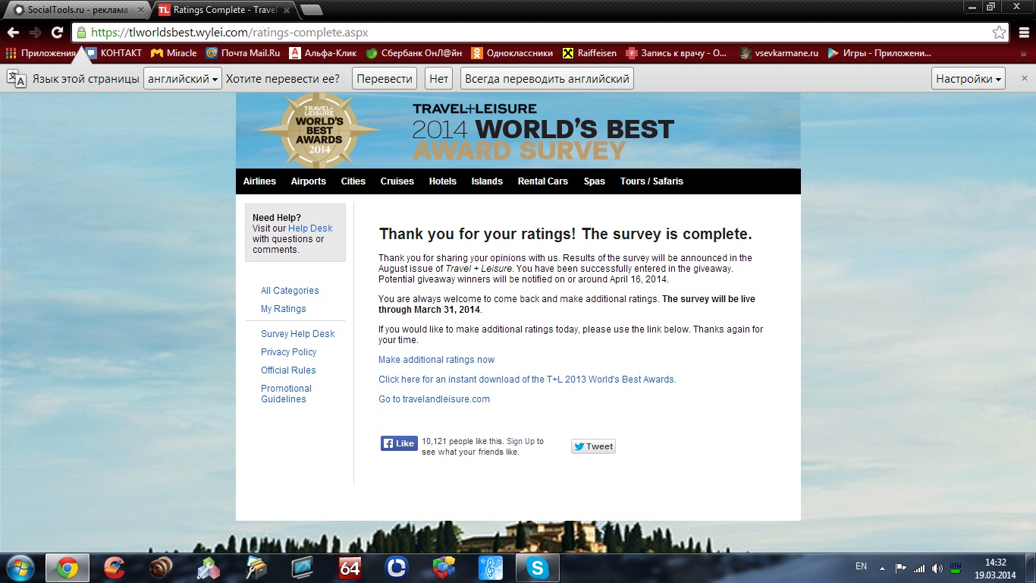Open the Official Rules link
1036x583 pixels.
(288, 370)
